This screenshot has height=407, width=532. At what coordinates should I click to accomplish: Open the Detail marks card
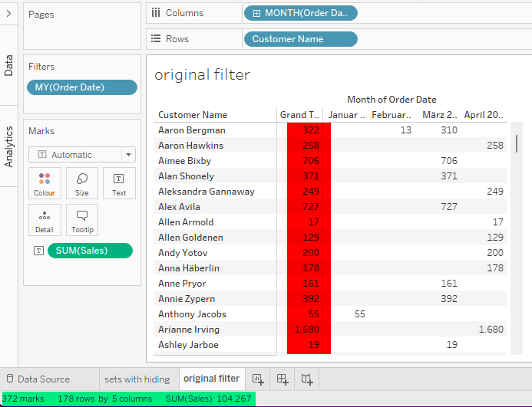tap(45, 220)
